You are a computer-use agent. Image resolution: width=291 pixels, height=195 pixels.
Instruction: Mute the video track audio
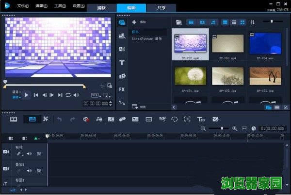click(x=29, y=154)
